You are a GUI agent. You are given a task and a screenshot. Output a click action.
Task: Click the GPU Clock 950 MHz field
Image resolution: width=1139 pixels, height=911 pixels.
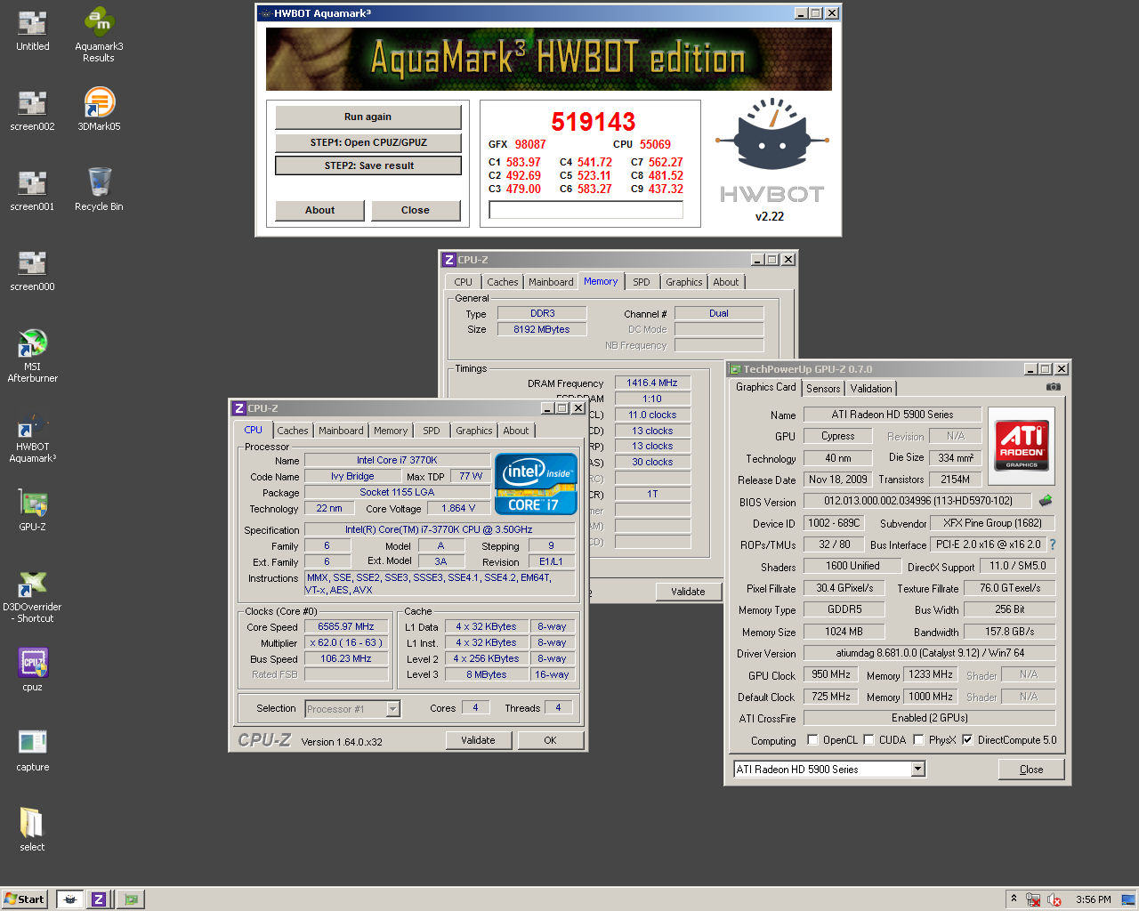click(831, 674)
